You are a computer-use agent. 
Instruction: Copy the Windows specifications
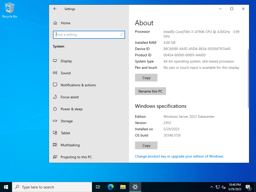146,145
